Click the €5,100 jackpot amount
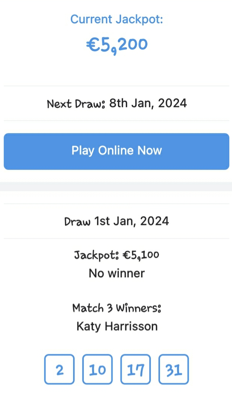Viewport: 232px width, 400px height. 140,254
